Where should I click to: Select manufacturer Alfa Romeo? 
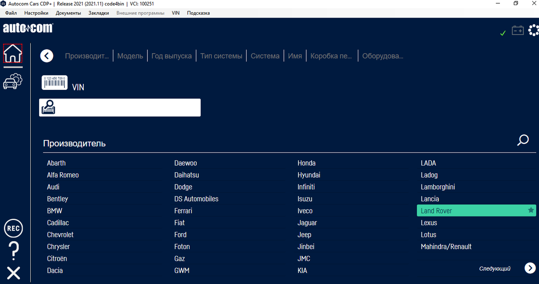coord(63,175)
